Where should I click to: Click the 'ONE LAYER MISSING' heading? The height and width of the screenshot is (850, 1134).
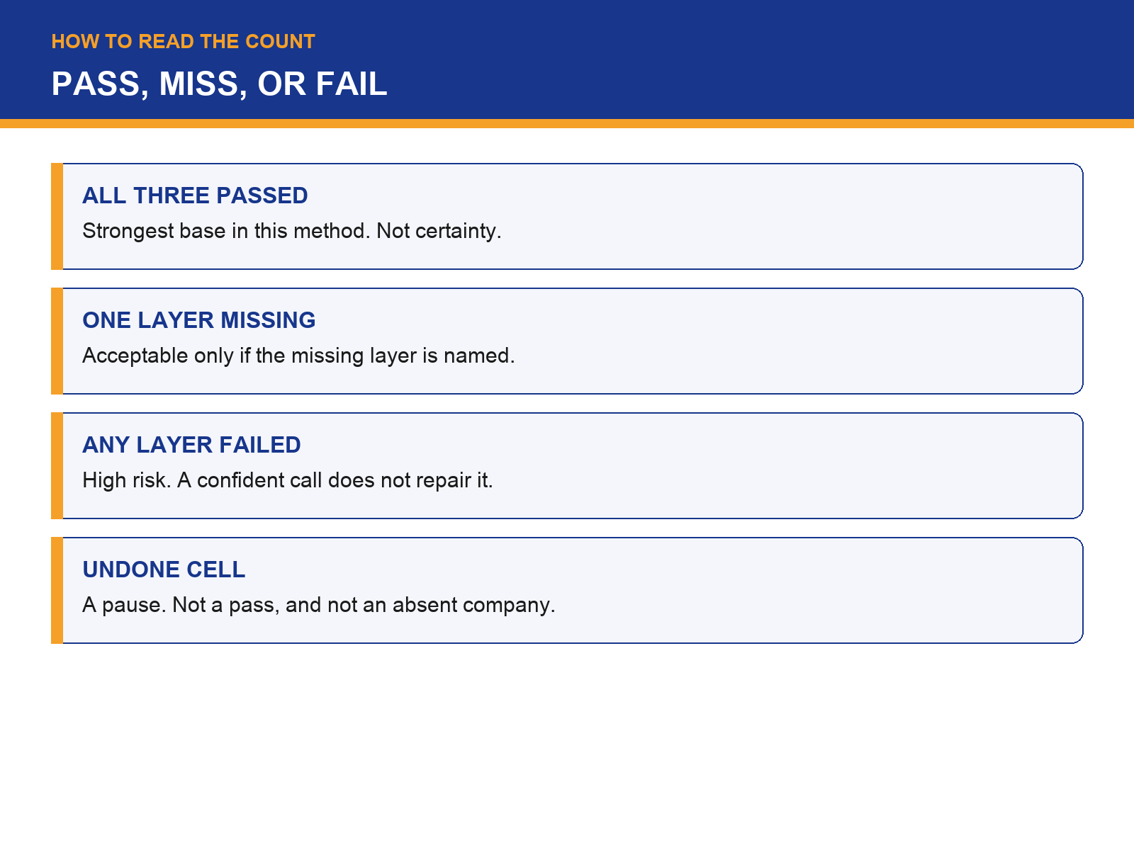tap(199, 320)
